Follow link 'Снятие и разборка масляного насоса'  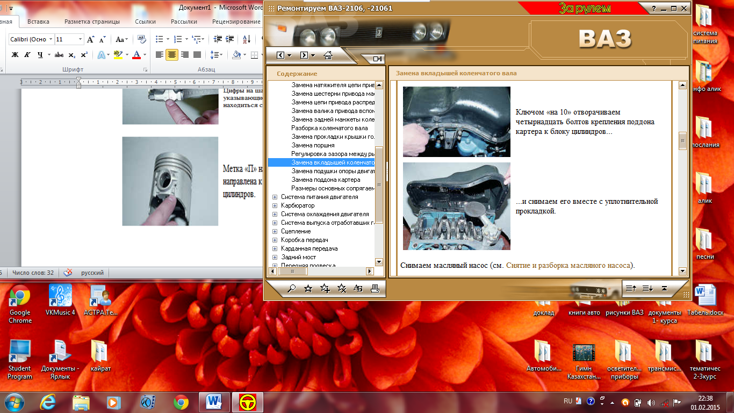pos(569,265)
